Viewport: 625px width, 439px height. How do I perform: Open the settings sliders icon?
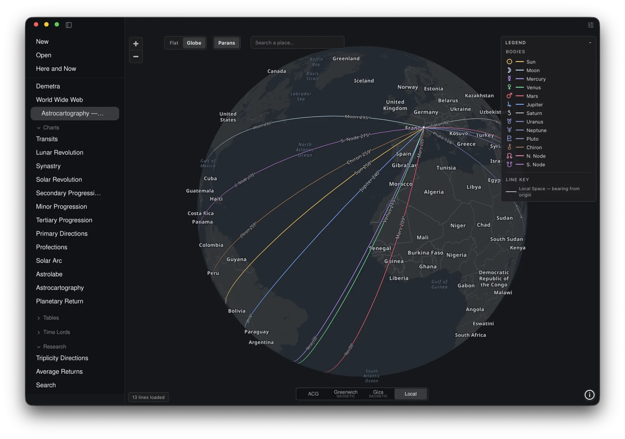coord(591,25)
